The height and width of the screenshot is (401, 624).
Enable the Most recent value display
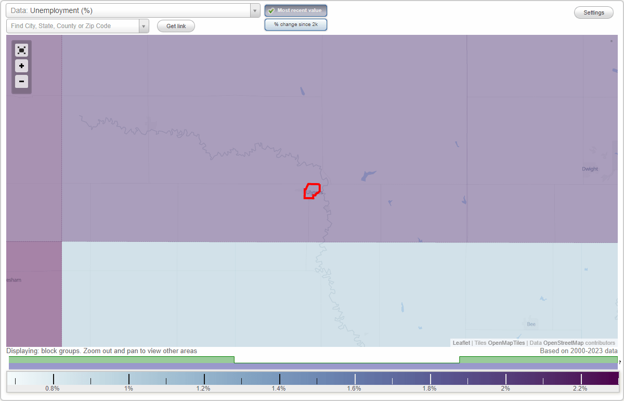(295, 10)
